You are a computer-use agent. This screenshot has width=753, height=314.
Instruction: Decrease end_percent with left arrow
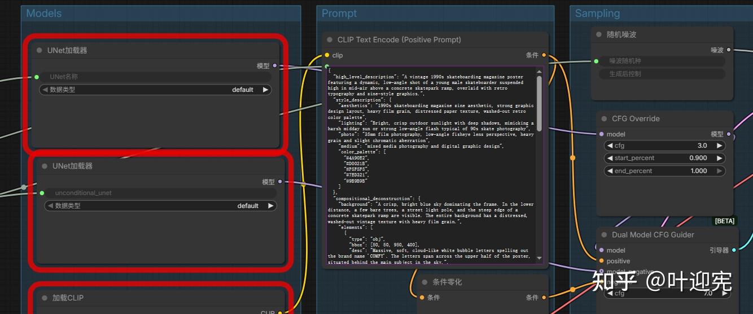click(610, 171)
